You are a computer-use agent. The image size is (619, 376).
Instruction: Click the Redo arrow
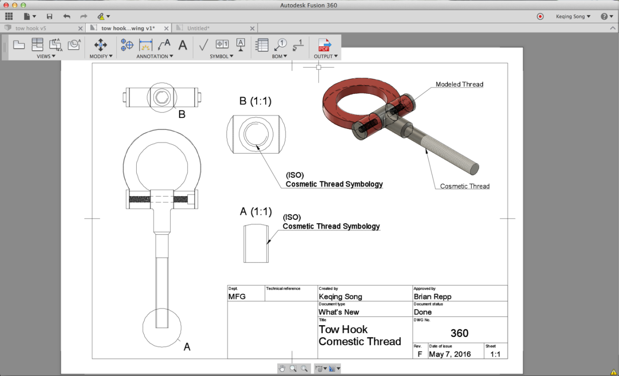(84, 16)
